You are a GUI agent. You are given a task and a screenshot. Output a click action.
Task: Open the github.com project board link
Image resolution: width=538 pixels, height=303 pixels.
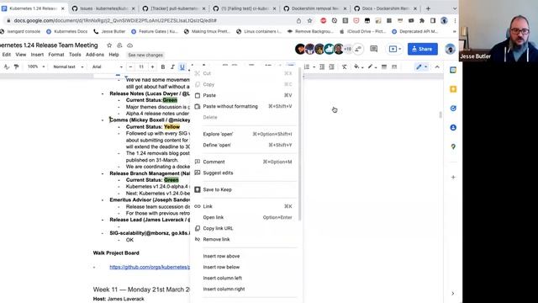(150, 267)
